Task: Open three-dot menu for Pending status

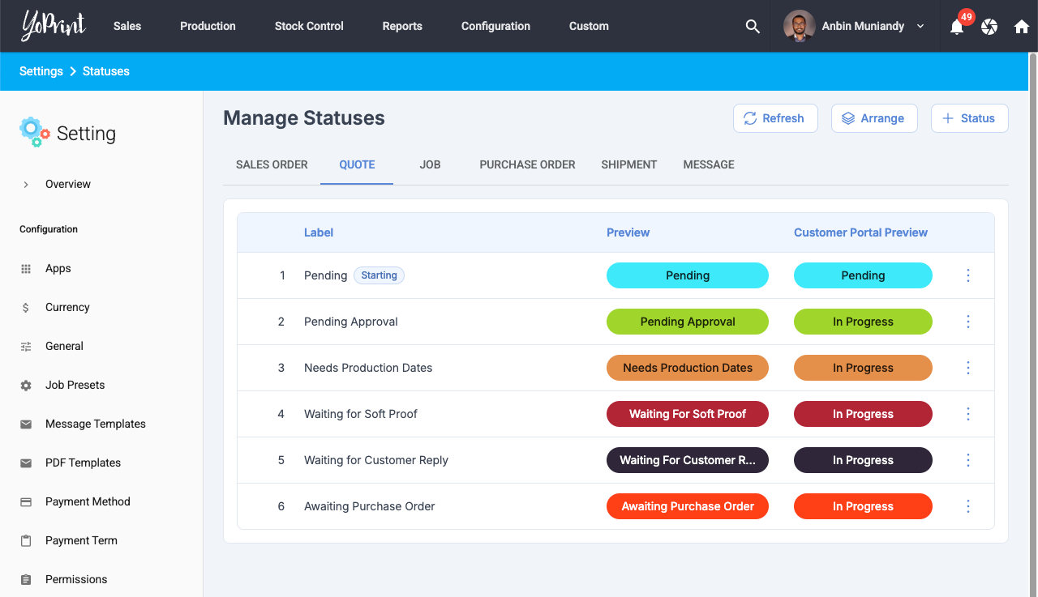Action: (968, 275)
